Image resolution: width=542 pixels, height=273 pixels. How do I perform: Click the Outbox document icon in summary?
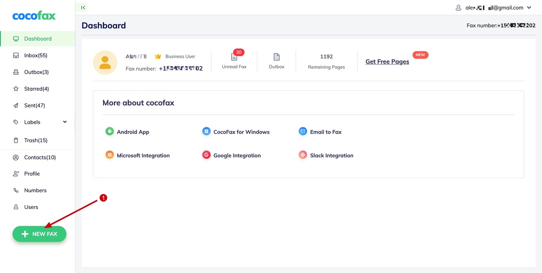tap(276, 57)
